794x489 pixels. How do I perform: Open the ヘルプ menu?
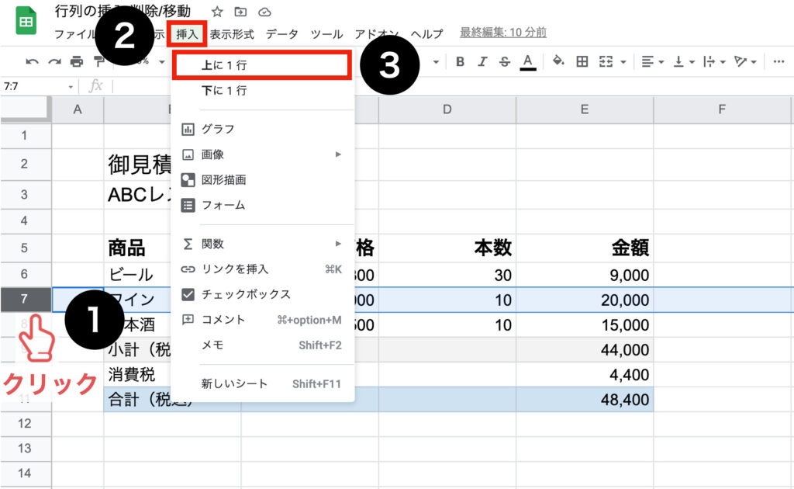[427, 34]
